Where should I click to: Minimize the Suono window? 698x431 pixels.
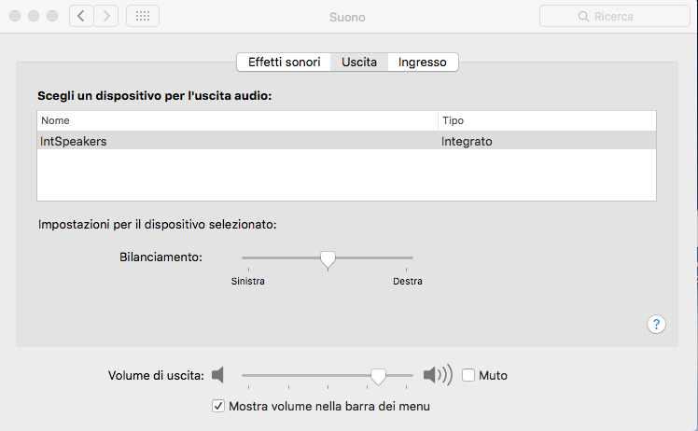pyautogui.click(x=34, y=17)
